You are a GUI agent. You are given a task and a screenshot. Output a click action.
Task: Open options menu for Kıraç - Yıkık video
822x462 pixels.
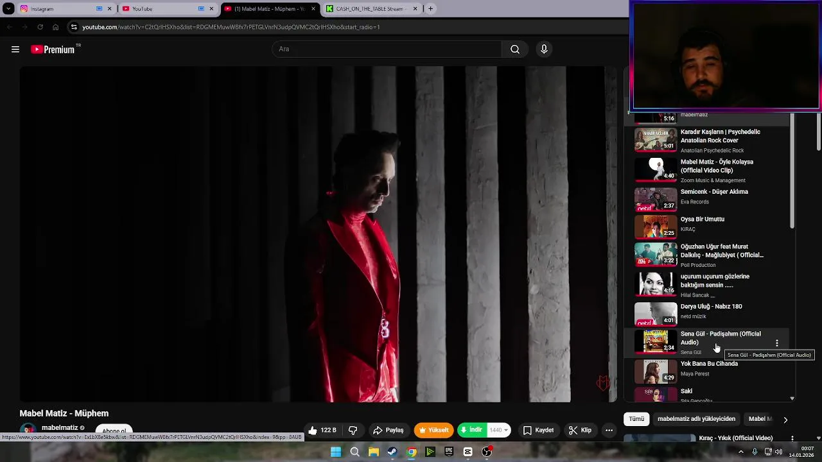792,438
